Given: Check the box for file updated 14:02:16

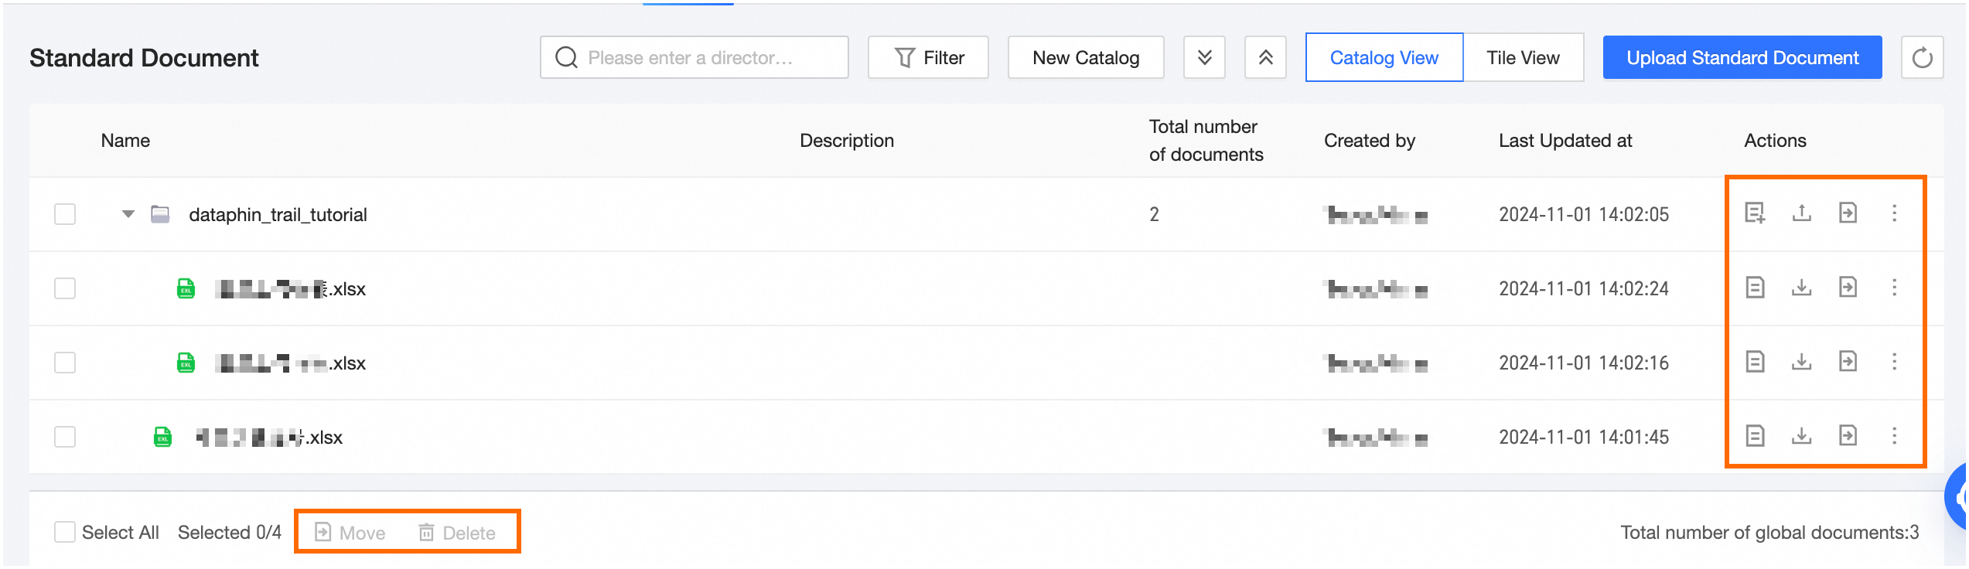Looking at the screenshot, I should (65, 363).
